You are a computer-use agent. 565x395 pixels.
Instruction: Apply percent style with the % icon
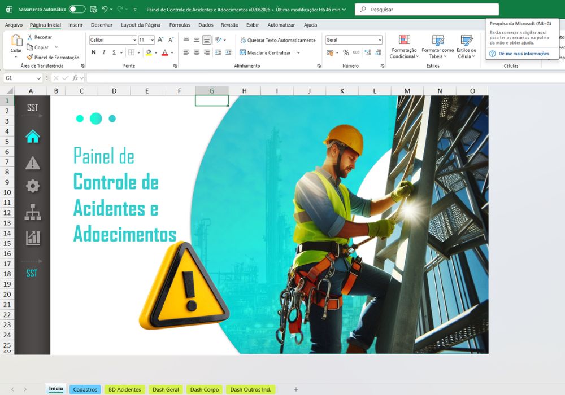(x=346, y=52)
